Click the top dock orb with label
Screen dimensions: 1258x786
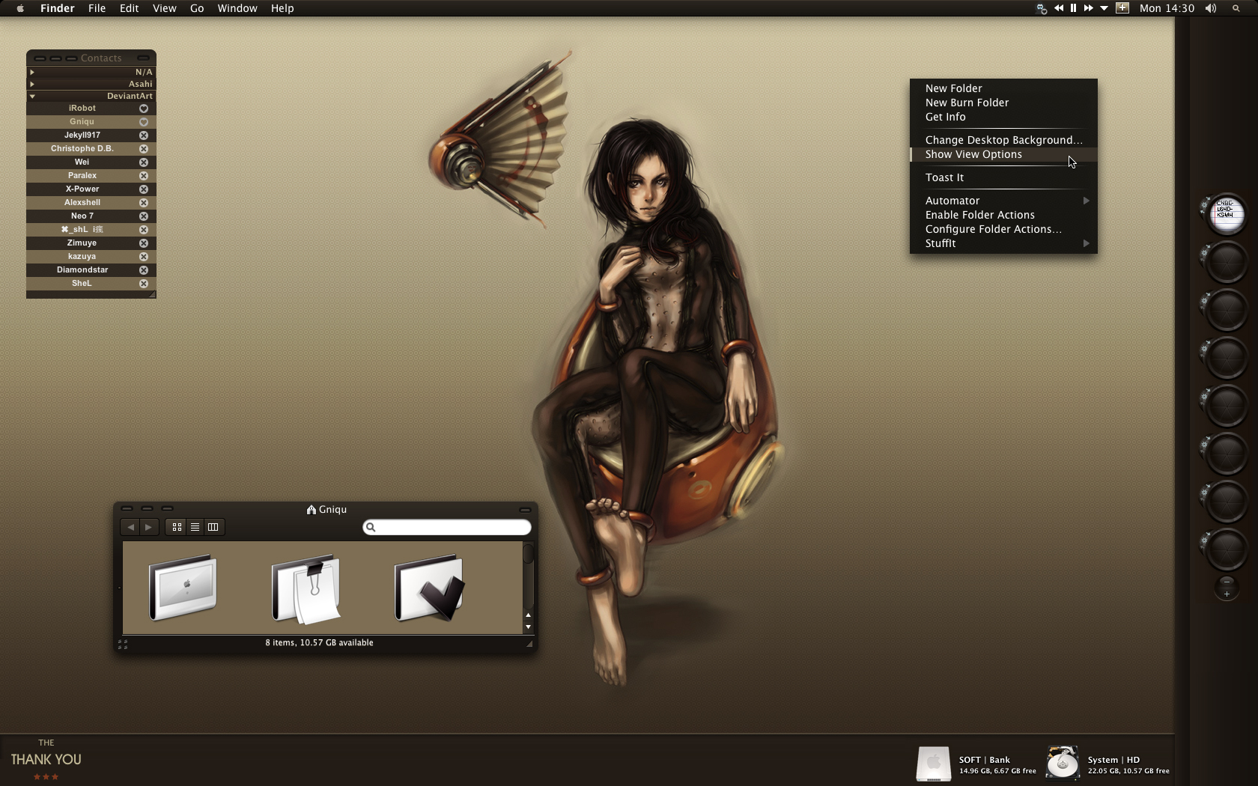coord(1226,214)
